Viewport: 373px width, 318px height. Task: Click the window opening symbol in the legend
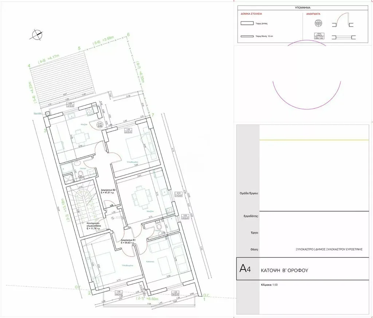343,38
